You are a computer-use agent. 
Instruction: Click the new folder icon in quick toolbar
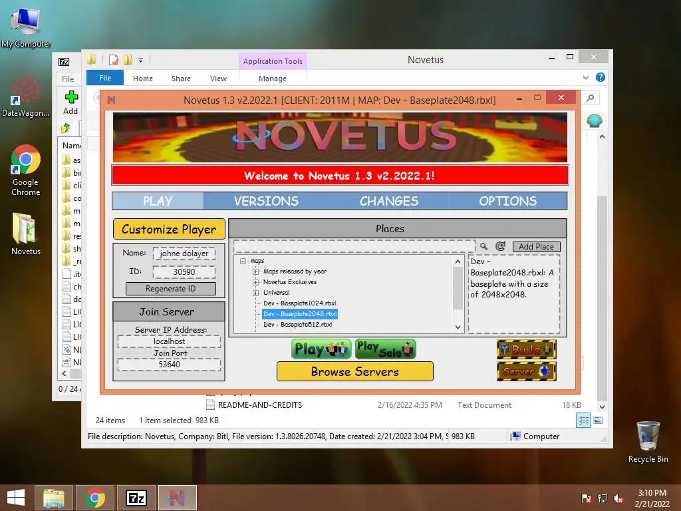[128, 59]
